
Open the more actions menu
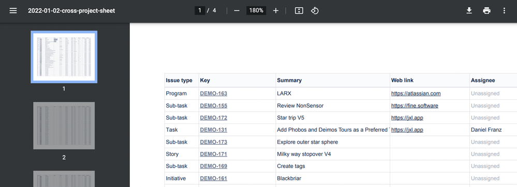pos(504,10)
